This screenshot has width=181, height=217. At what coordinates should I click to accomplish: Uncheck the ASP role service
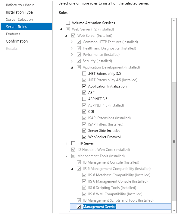tap(84, 93)
